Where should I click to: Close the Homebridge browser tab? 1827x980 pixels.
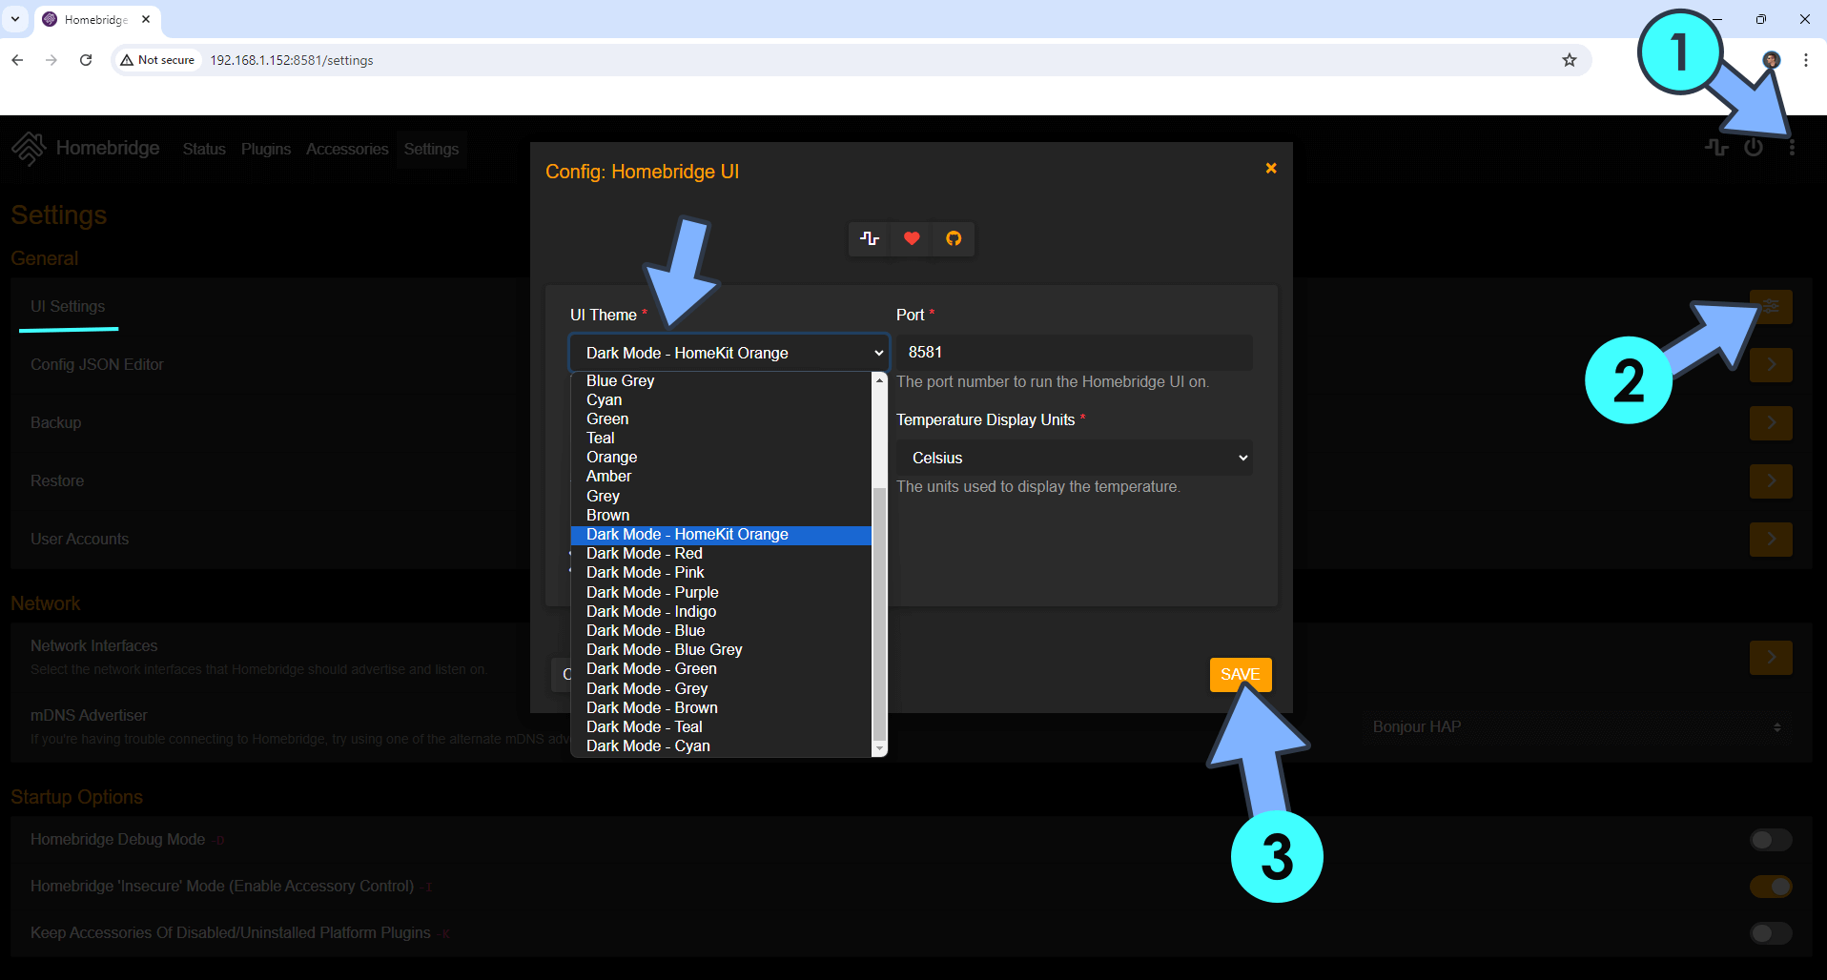(146, 19)
